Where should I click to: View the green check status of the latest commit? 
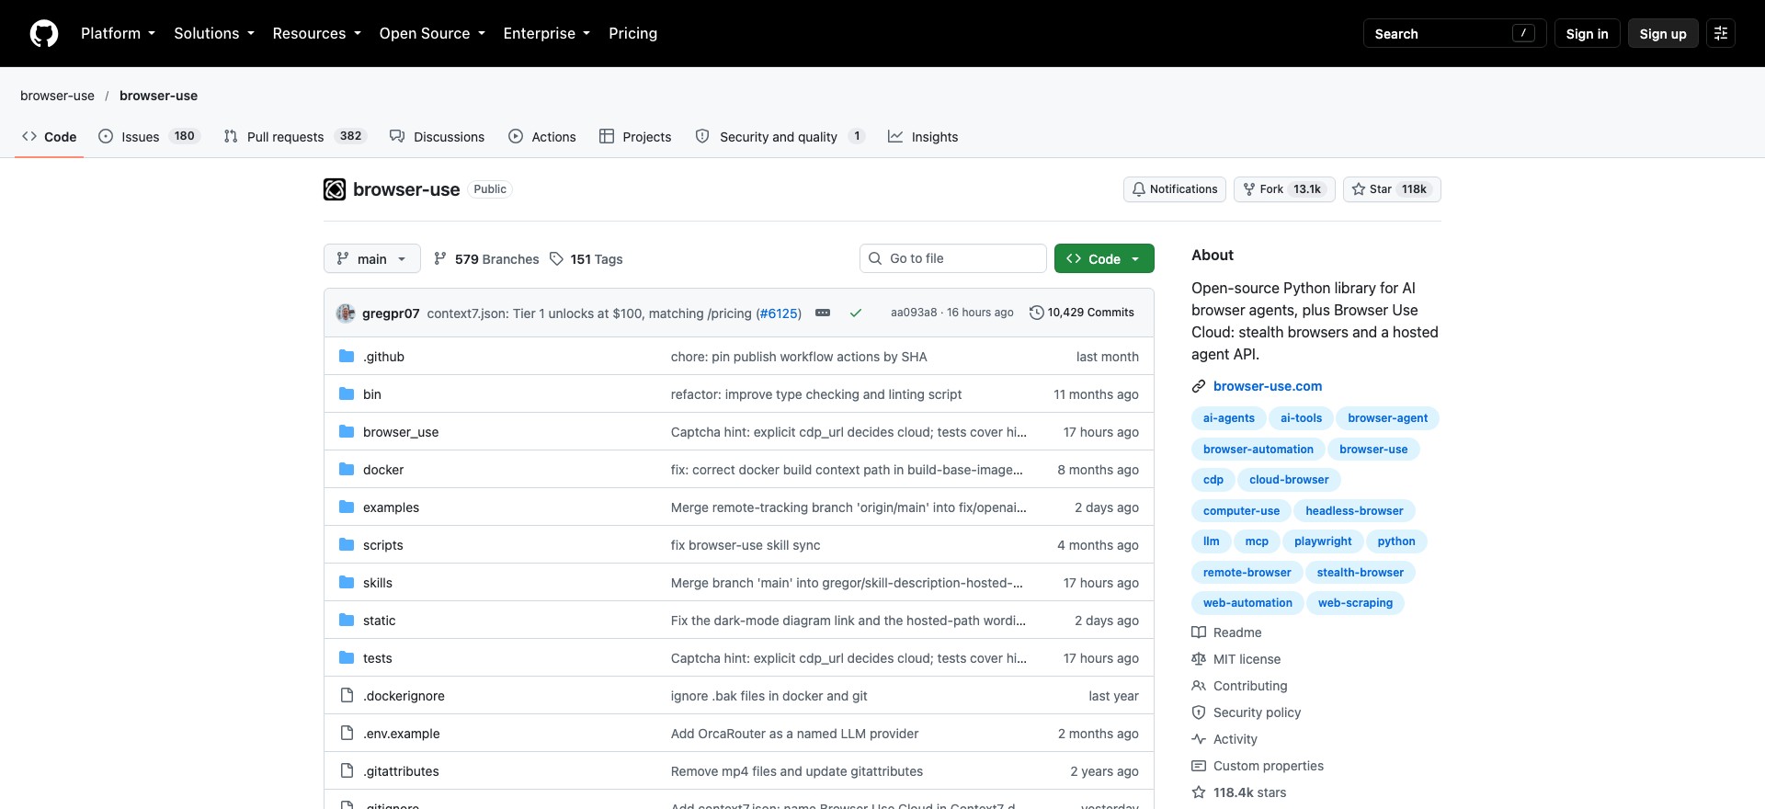(856, 313)
